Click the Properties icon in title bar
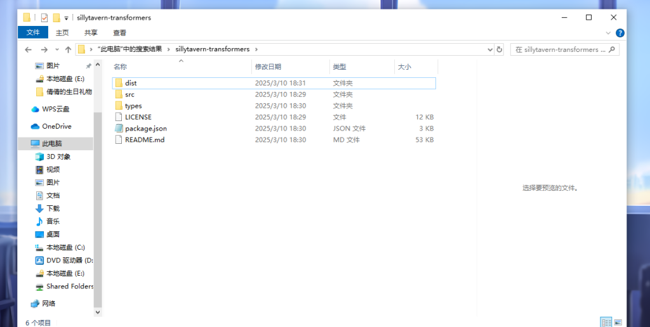650x327 pixels. coord(44,18)
